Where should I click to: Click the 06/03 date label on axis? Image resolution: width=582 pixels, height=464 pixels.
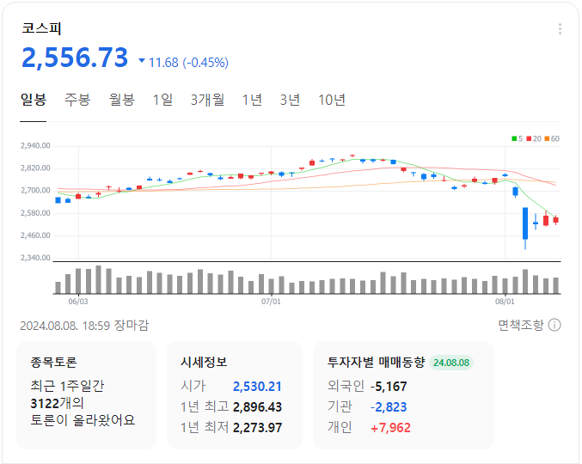78,302
